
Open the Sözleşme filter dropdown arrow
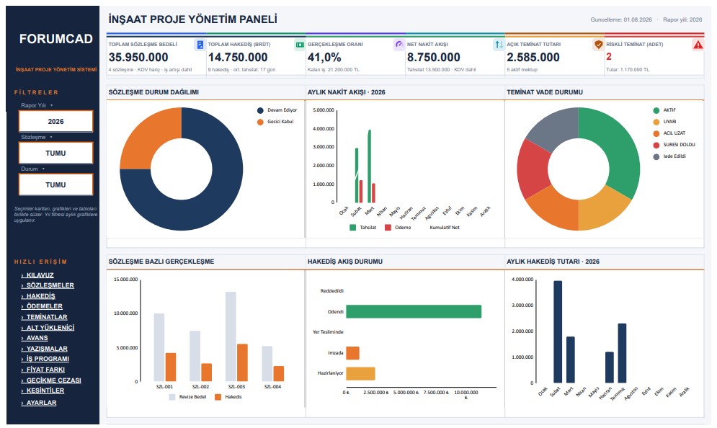pos(51,137)
